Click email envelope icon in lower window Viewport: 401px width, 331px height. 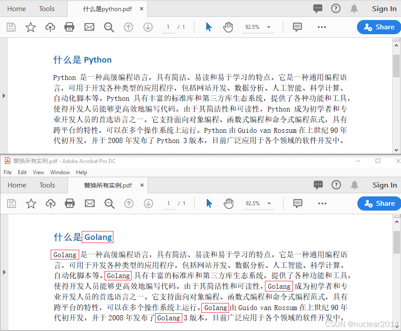point(90,203)
